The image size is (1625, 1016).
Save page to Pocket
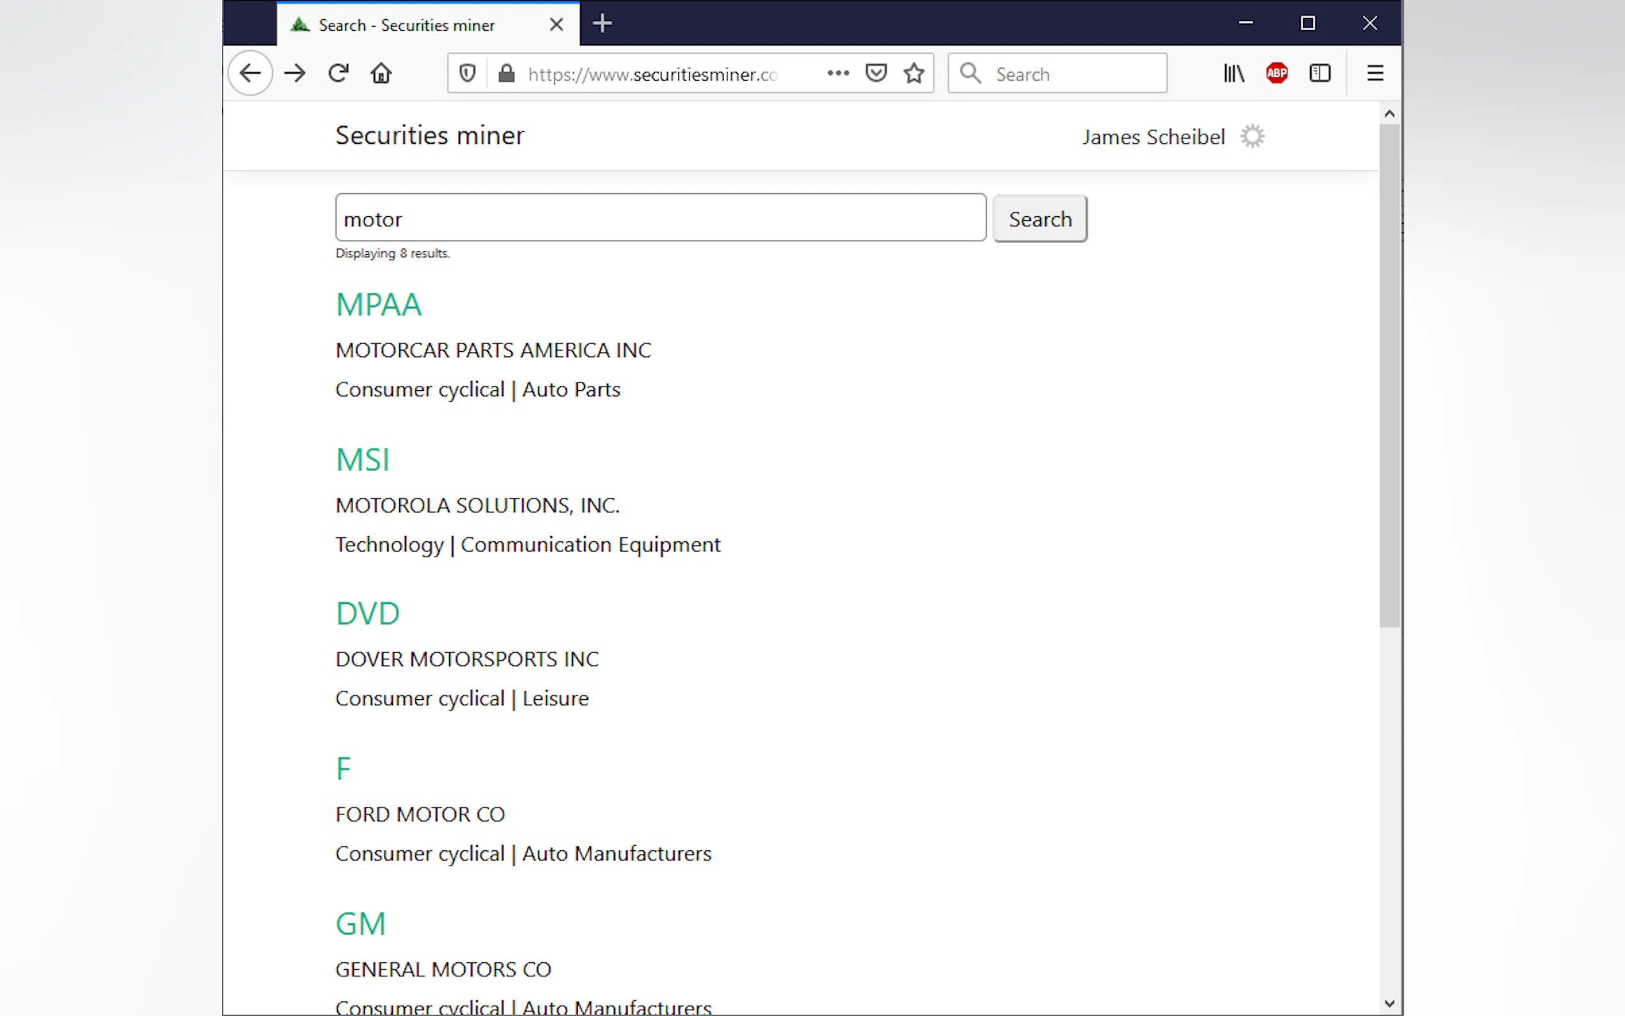[876, 73]
